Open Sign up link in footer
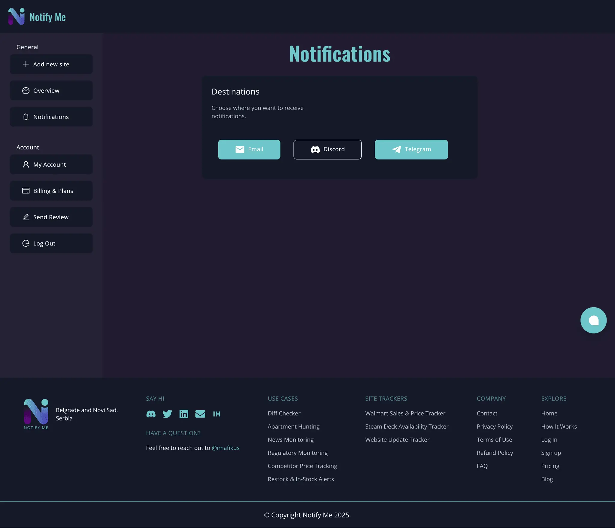 coord(551,453)
